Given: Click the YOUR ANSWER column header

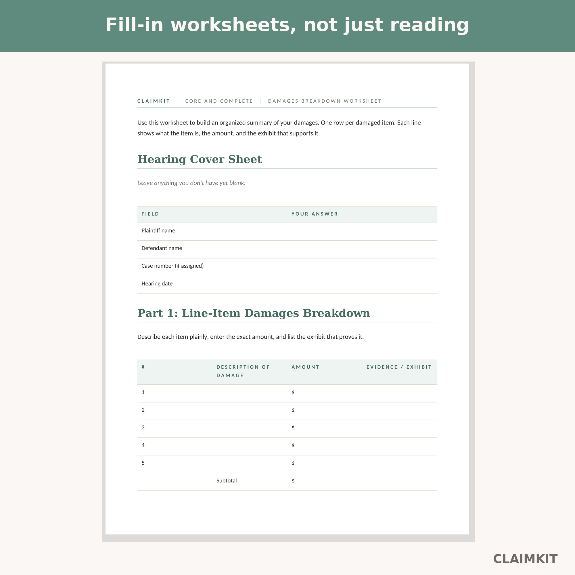Looking at the screenshot, I should (x=315, y=214).
